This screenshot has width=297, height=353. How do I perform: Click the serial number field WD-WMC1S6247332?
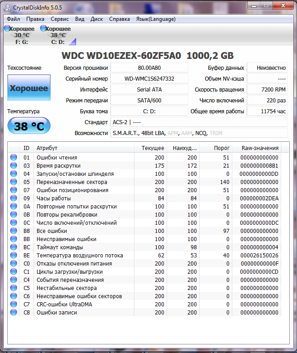[149, 78]
